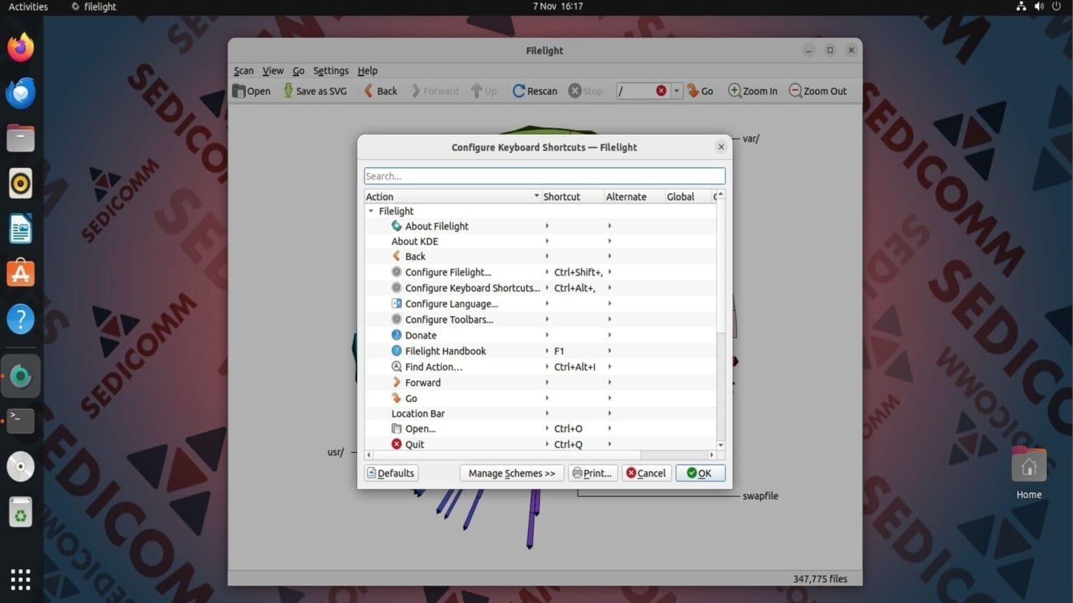This screenshot has width=1073, height=603.
Task: Click the Back arrow in Filelight toolbar
Action: pos(381,91)
